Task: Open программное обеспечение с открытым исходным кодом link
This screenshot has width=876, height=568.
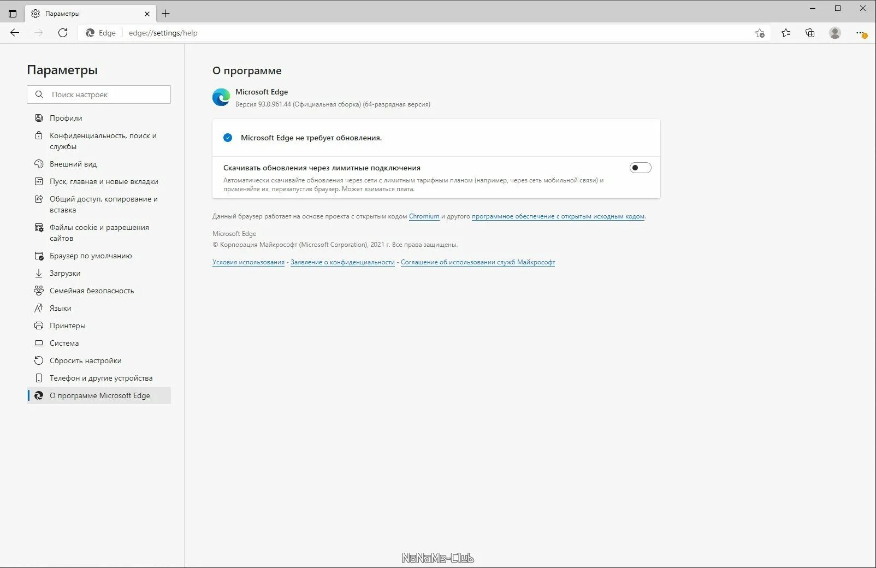Action: pos(558,216)
